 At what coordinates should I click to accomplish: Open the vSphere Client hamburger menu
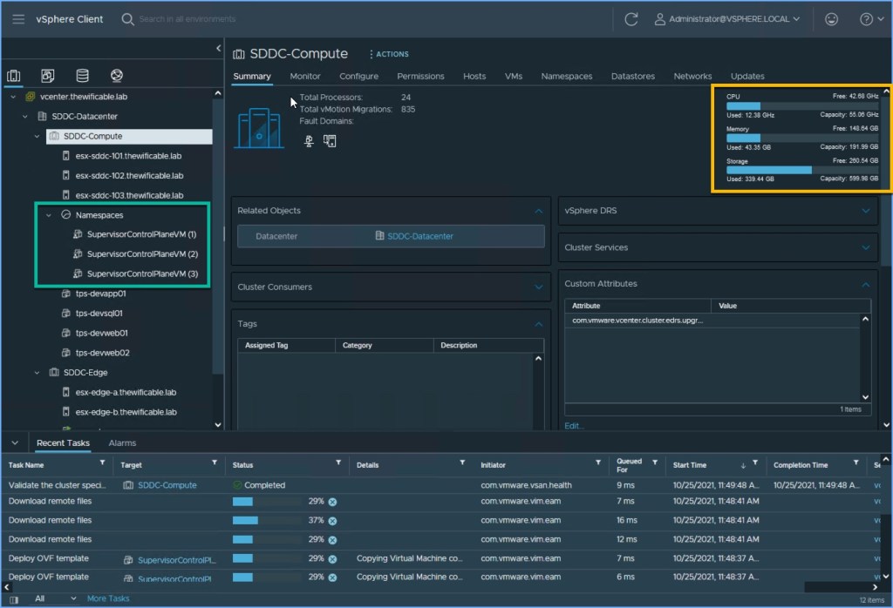(x=18, y=19)
